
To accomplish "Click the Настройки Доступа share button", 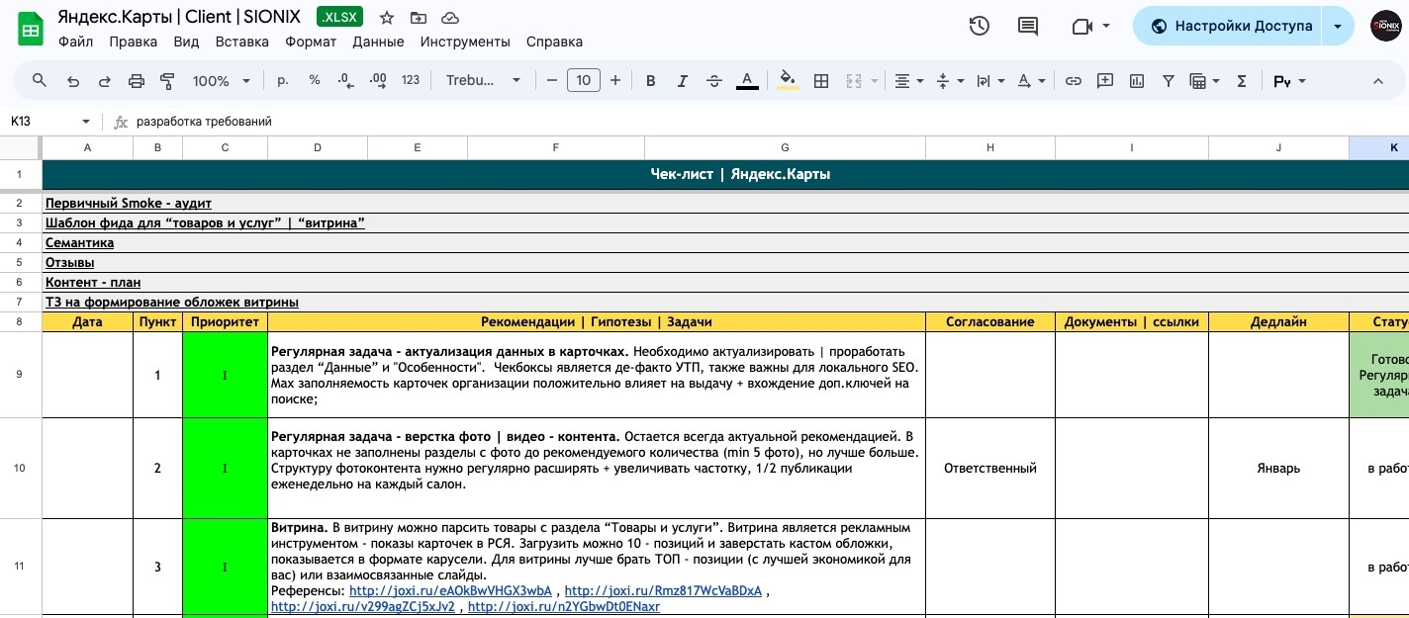I will click(1232, 27).
